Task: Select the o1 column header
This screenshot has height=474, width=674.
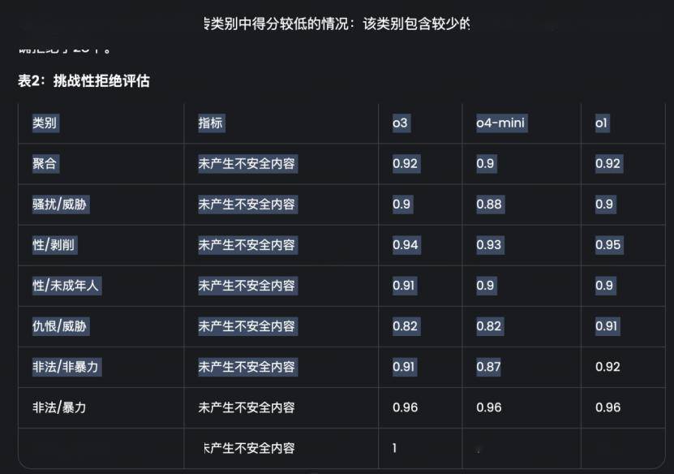Action: [601, 123]
